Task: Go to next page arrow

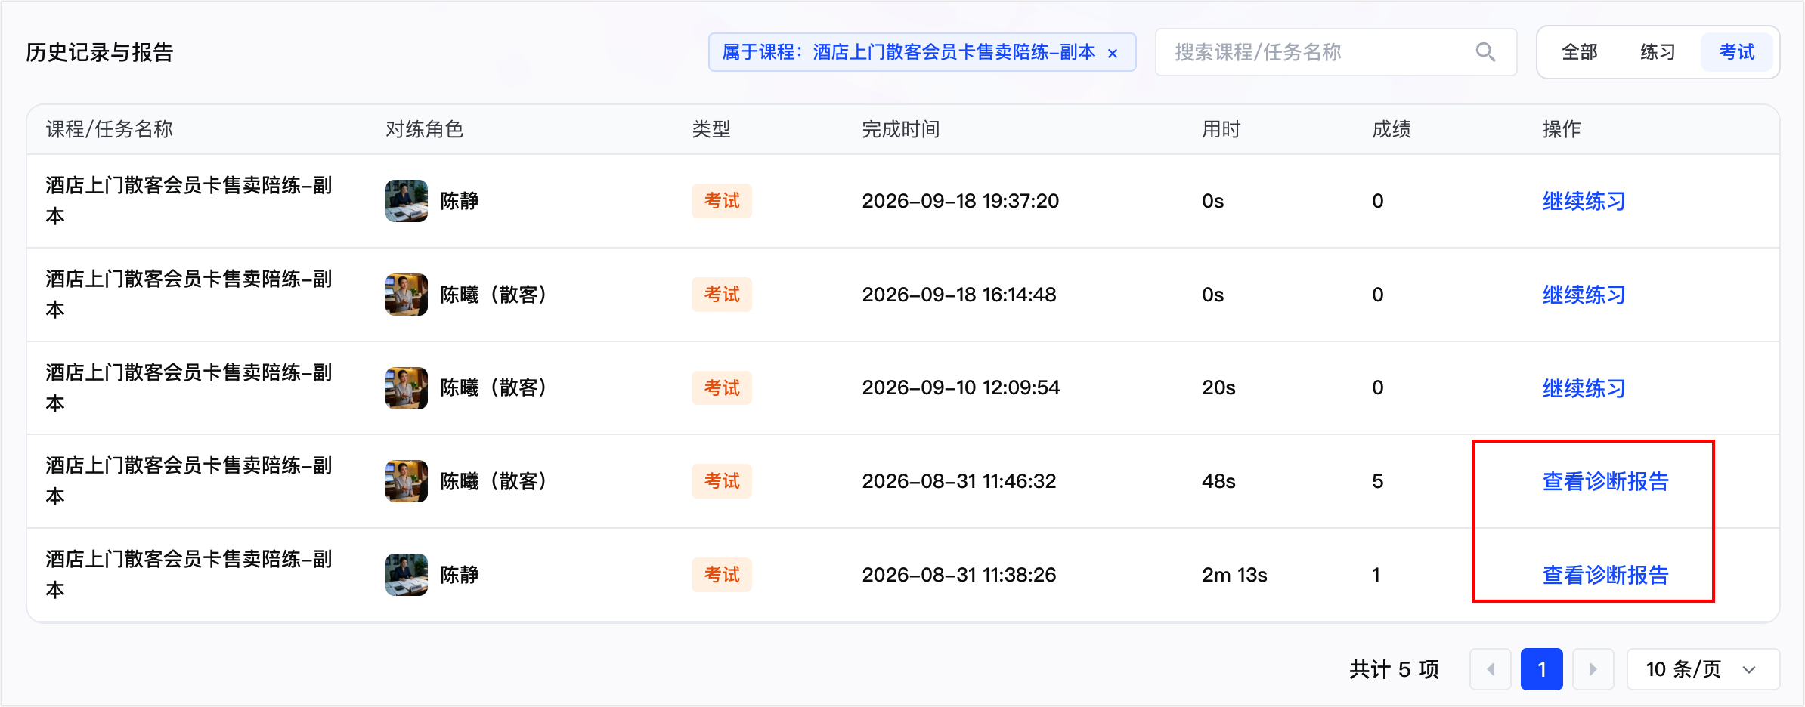Action: click(1593, 669)
